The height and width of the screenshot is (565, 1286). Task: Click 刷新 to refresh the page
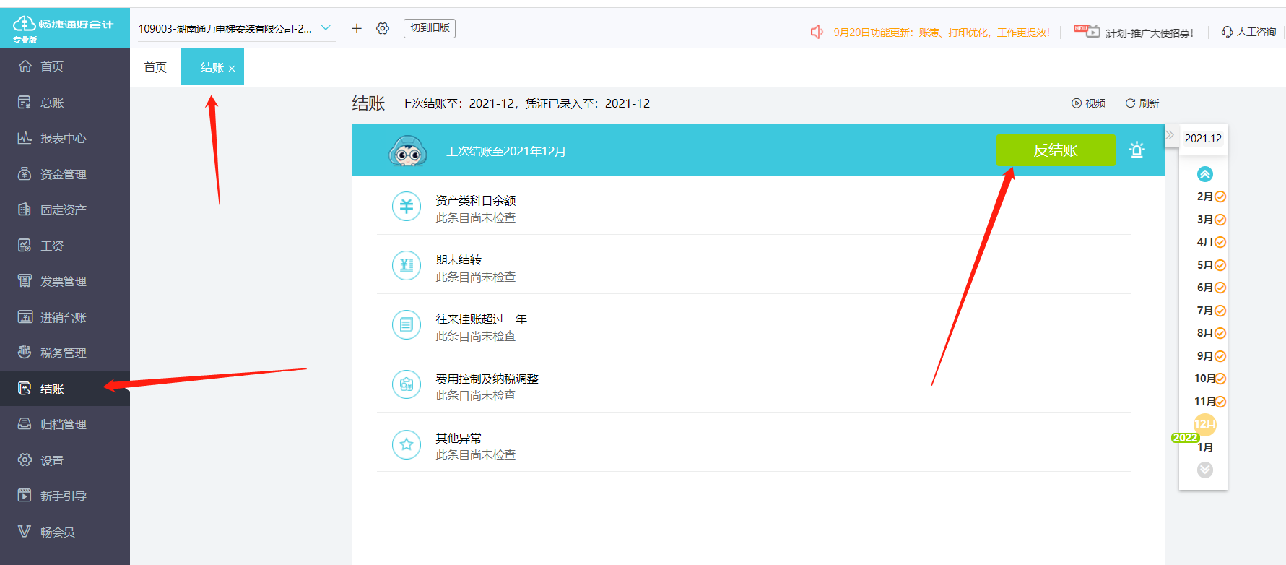(x=1142, y=103)
